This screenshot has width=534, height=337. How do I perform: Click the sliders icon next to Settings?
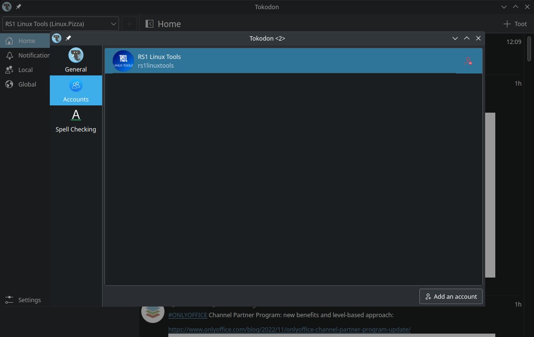pyautogui.click(x=9, y=300)
